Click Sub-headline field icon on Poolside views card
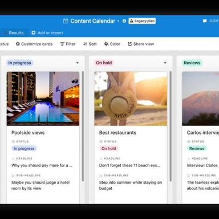The width and height of the screenshot is (219, 219). pos(13,175)
